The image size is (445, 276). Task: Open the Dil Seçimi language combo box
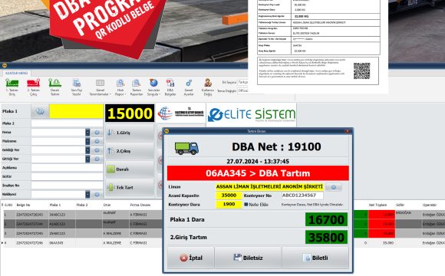coord(242,82)
